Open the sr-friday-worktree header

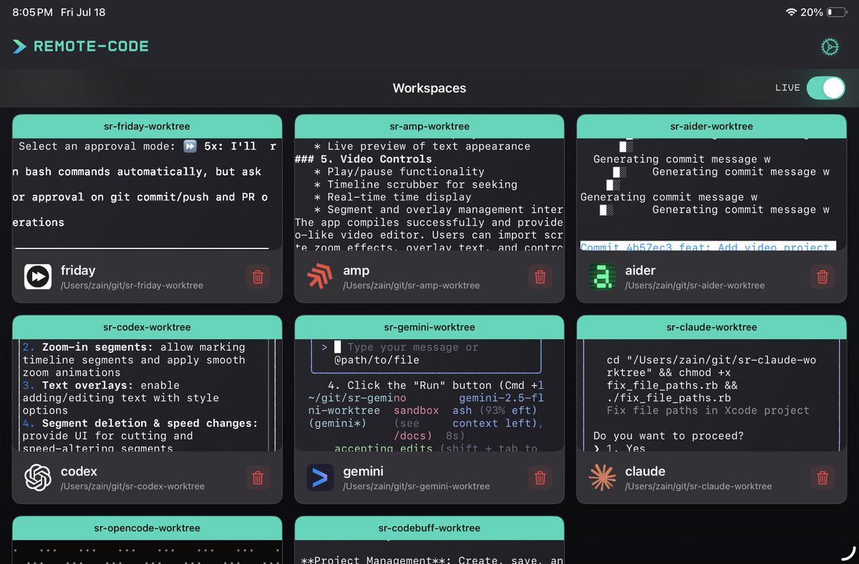[147, 126]
